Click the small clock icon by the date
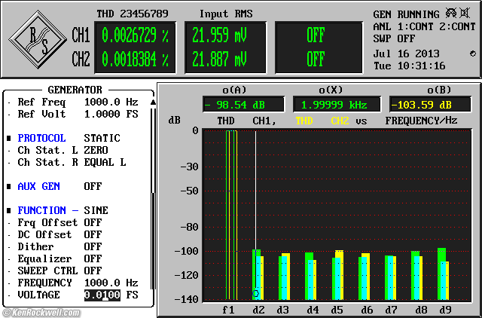Image resolution: width=482 pixels, height=318 pixels. 472,54
